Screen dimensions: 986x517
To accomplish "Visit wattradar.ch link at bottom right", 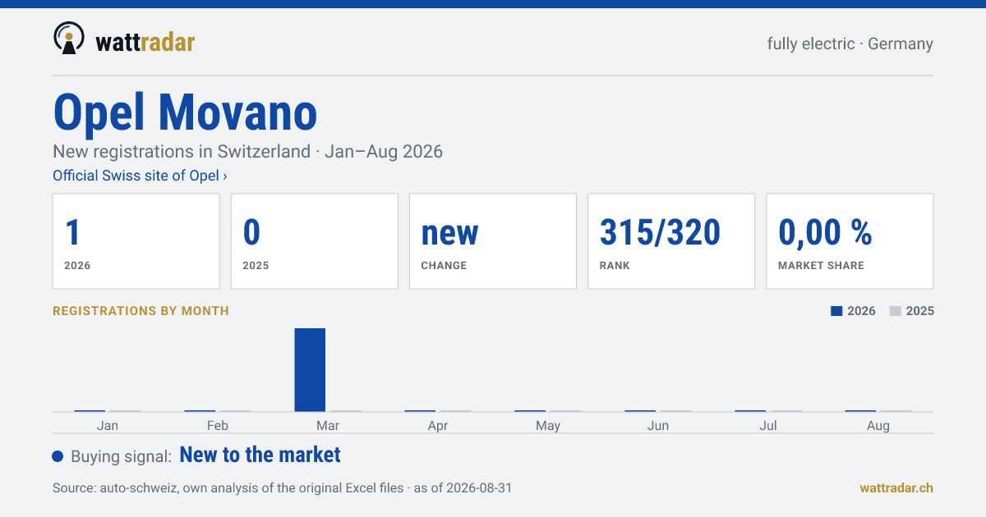I will (896, 487).
